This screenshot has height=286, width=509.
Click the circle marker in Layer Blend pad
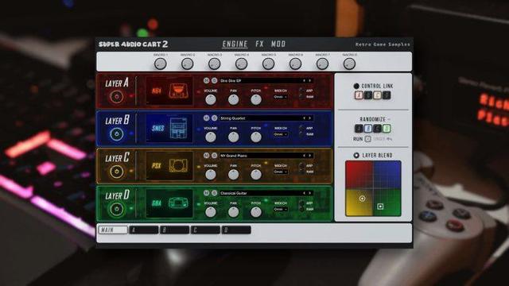(x=362, y=199)
